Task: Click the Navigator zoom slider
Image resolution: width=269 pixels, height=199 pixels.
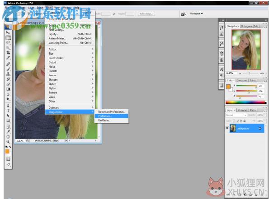Action: point(249,73)
